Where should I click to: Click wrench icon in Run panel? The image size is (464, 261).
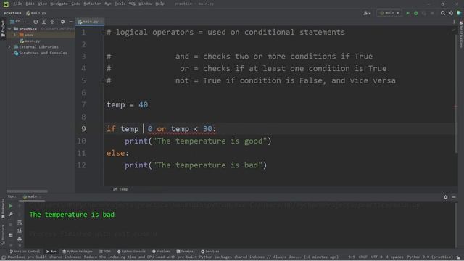tap(10, 215)
